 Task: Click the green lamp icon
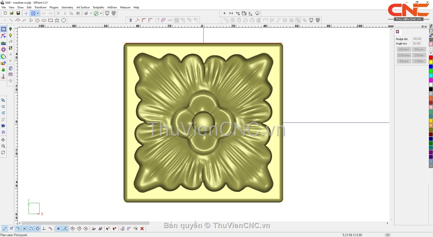[x=10, y=29]
